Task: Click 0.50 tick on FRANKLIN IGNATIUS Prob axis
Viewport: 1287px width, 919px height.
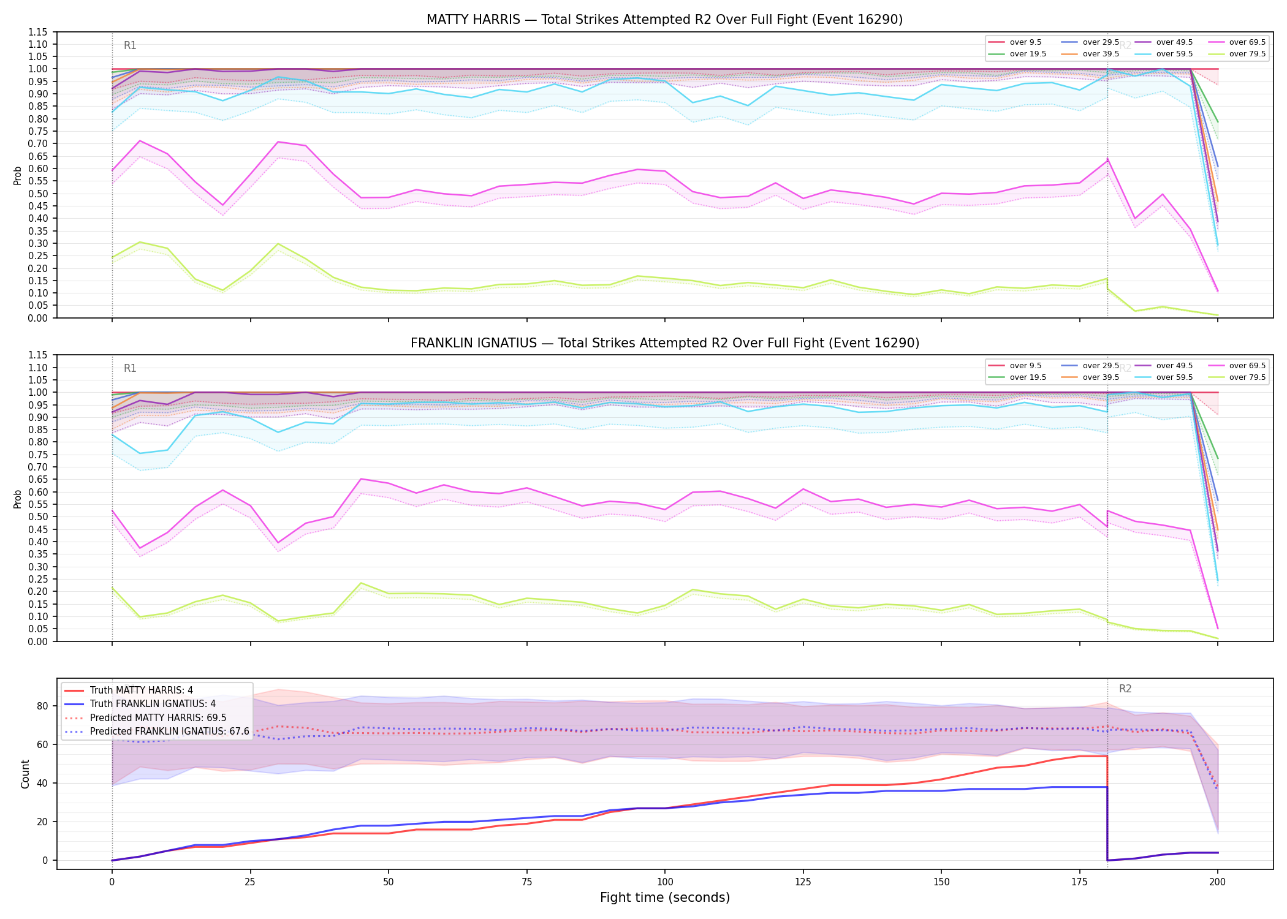Action: coord(38,517)
